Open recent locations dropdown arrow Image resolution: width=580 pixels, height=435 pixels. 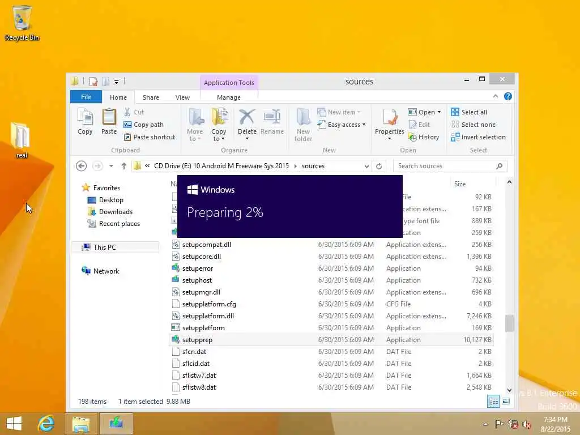point(111,166)
